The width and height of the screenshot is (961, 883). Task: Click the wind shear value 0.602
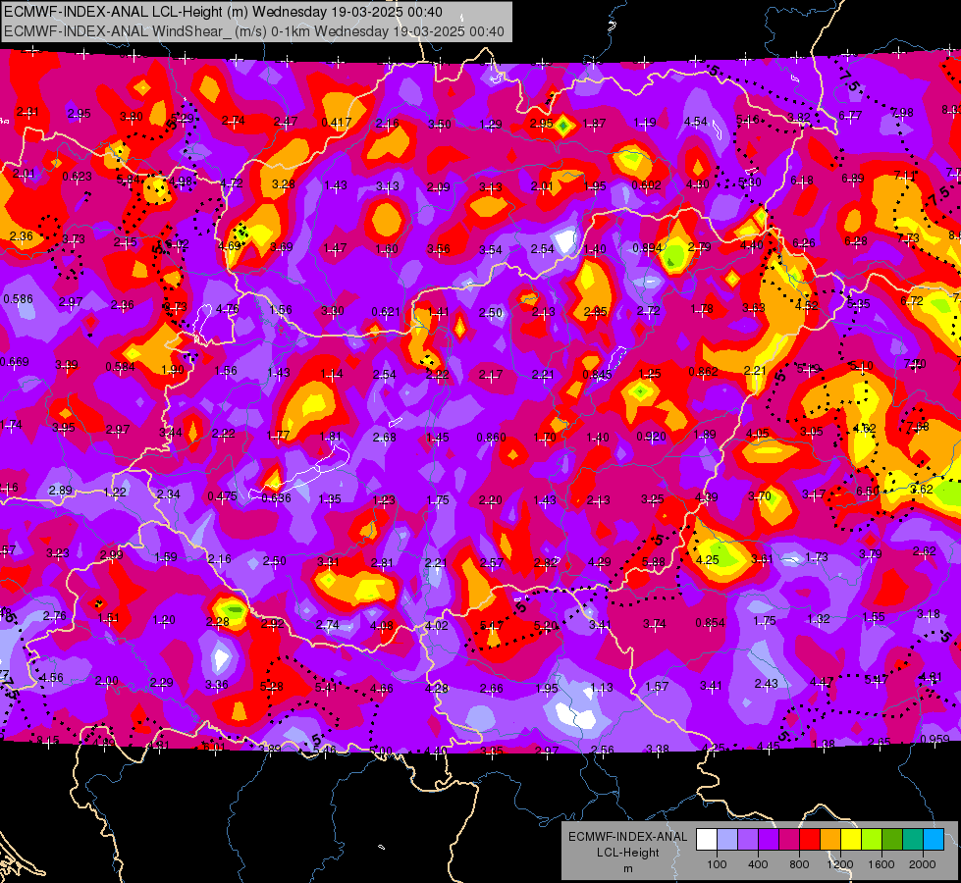click(x=647, y=185)
